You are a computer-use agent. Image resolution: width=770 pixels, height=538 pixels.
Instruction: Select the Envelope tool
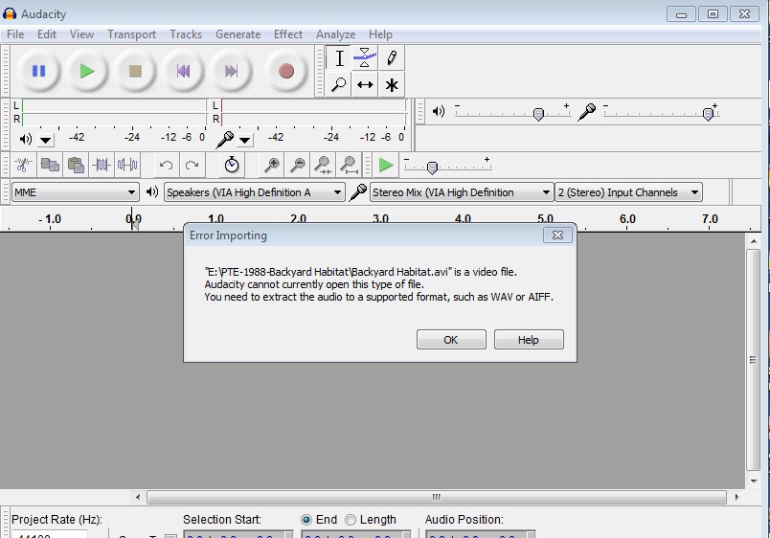(365, 58)
